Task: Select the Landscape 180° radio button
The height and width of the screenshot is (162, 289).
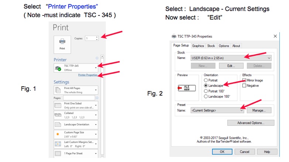Action: (206, 96)
